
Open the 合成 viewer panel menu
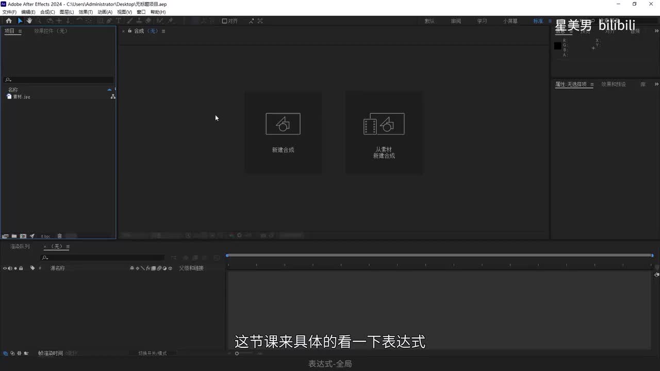click(x=163, y=31)
